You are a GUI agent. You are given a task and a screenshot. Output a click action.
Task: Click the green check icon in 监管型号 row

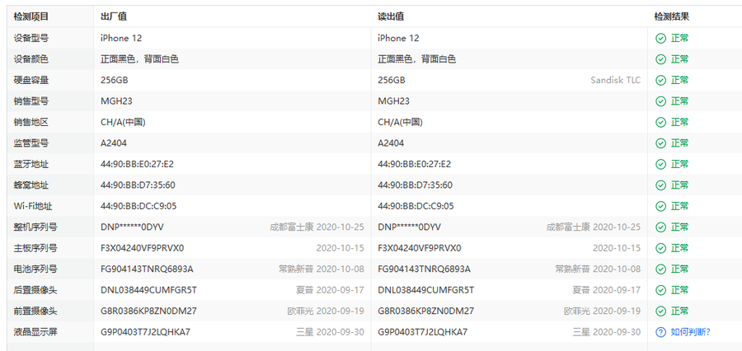pyautogui.click(x=660, y=143)
